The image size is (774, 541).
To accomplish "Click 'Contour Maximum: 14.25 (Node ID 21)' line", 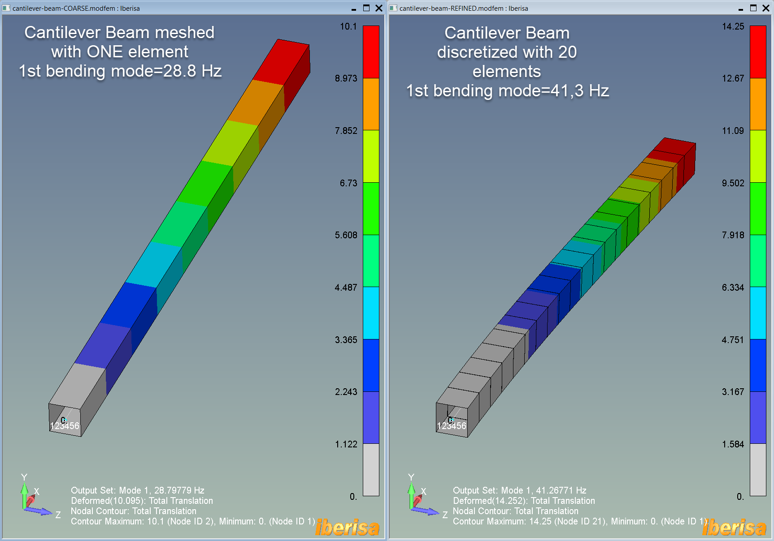I will 580,521.
